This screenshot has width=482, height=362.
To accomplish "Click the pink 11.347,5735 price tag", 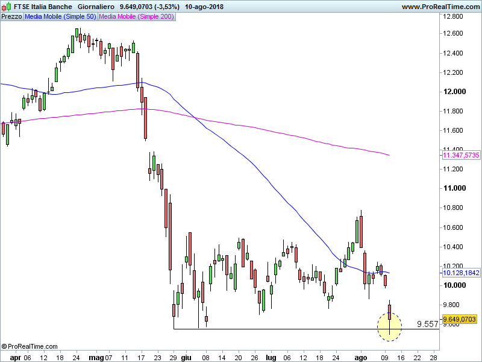I will pos(461,155).
